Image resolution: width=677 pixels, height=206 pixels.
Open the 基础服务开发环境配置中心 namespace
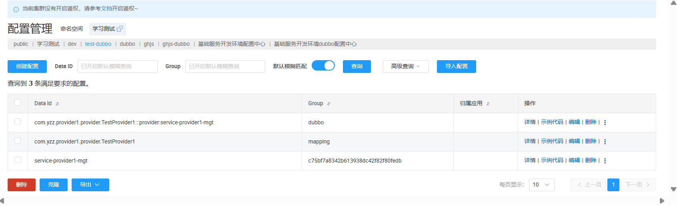pos(232,44)
